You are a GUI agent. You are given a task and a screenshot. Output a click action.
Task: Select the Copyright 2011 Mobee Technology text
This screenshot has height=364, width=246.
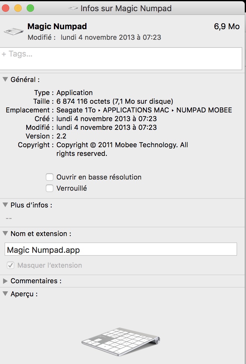coord(122,149)
